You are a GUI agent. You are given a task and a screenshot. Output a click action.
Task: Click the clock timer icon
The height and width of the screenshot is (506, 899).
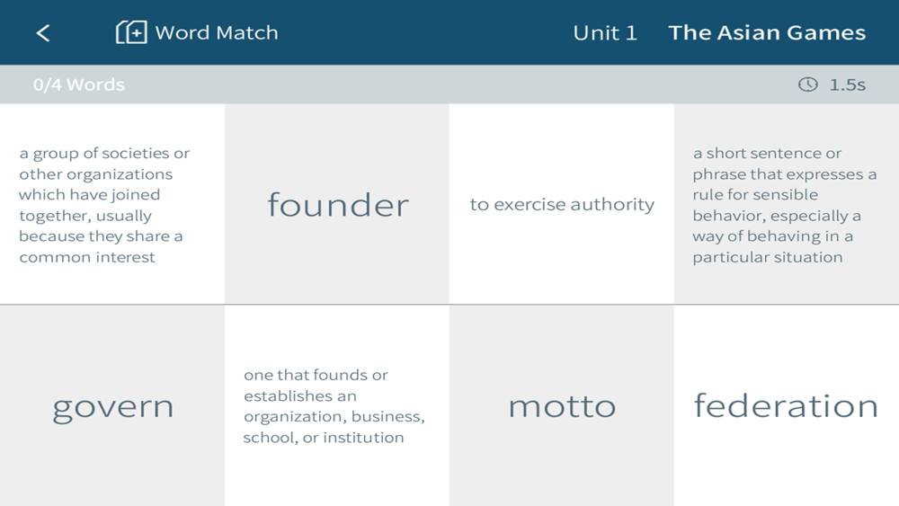click(x=808, y=84)
